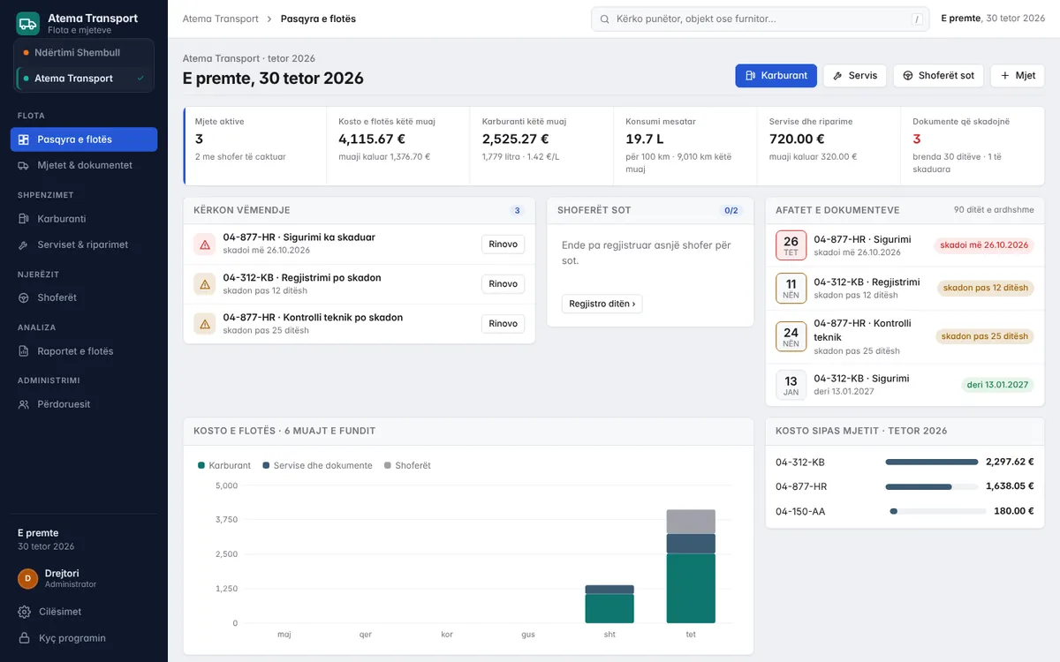Select Atema Transport in the company switcher
The height and width of the screenshot is (662, 1060).
point(84,79)
